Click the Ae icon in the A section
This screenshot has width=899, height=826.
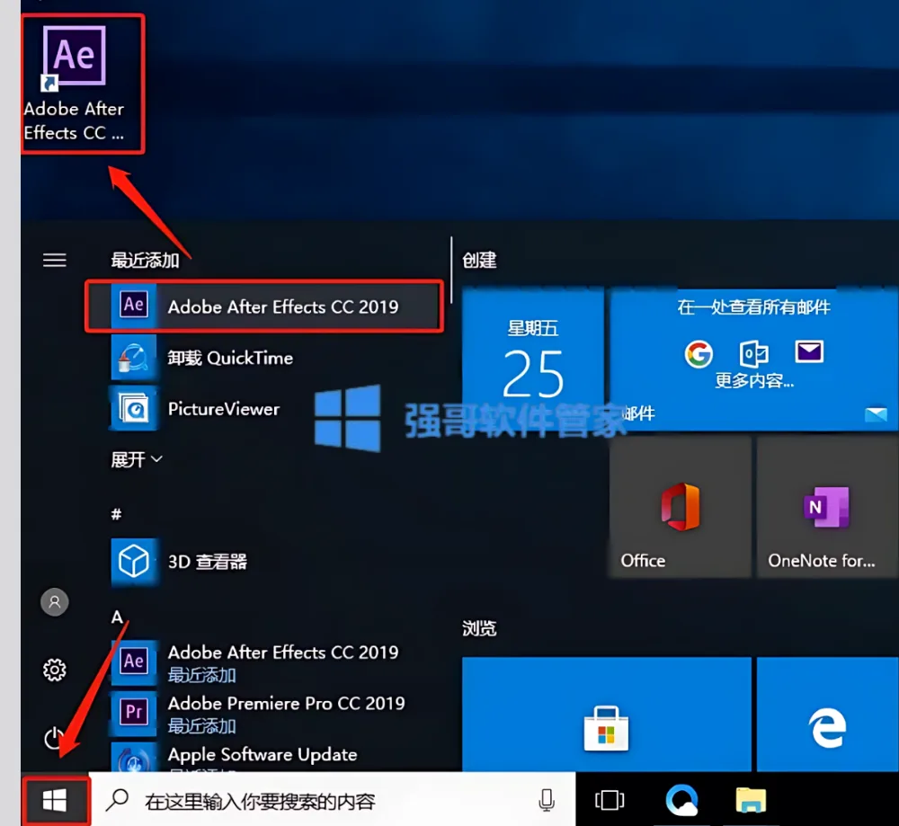point(134,662)
